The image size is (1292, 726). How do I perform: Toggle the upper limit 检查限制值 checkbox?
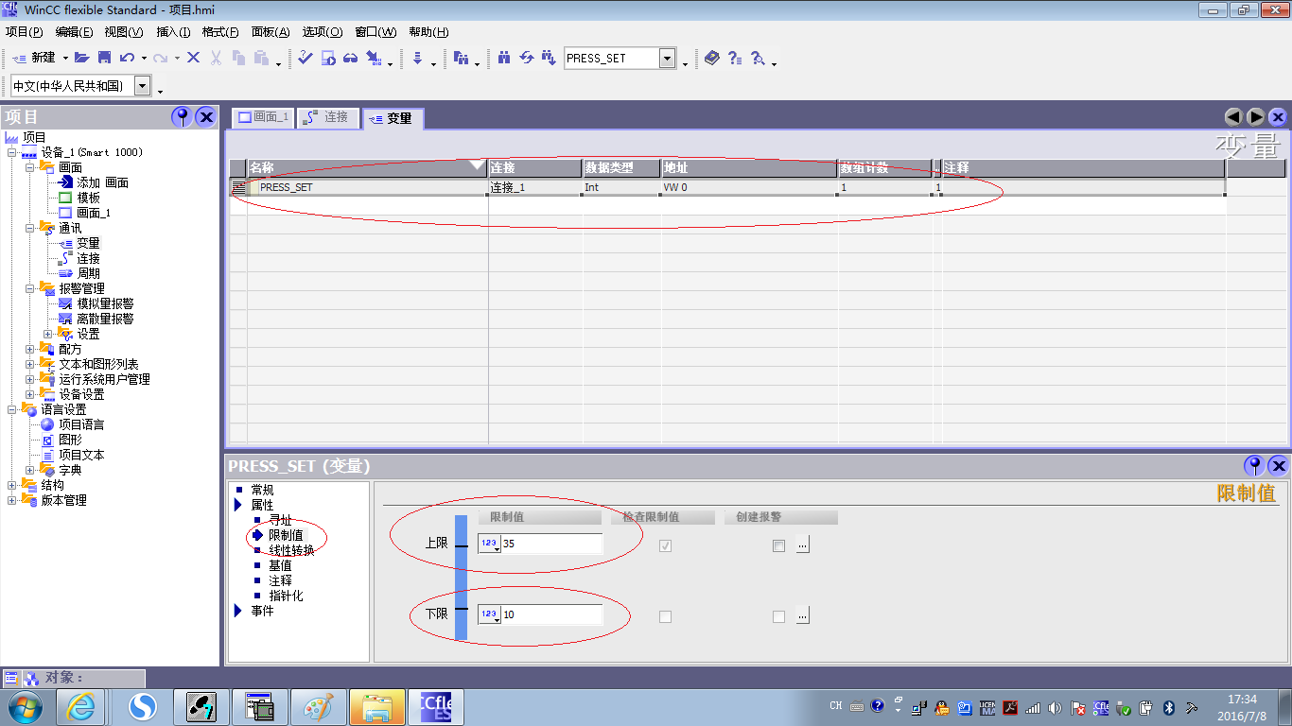[x=665, y=545]
